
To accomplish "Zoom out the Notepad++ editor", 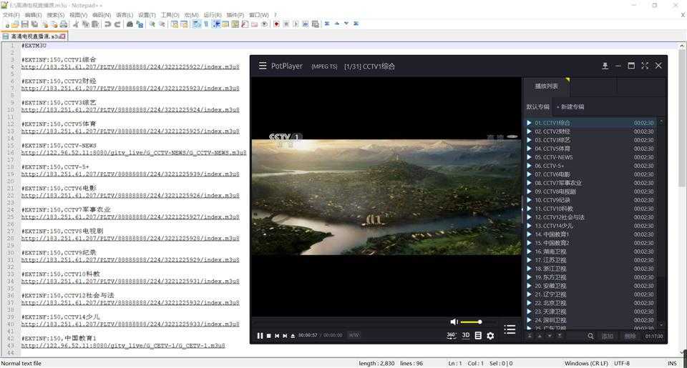I will [x=162, y=24].
